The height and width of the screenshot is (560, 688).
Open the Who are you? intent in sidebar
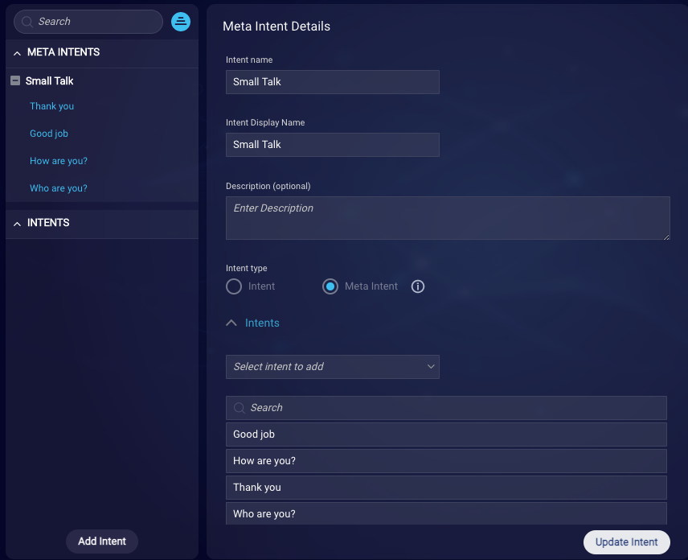point(59,188)
